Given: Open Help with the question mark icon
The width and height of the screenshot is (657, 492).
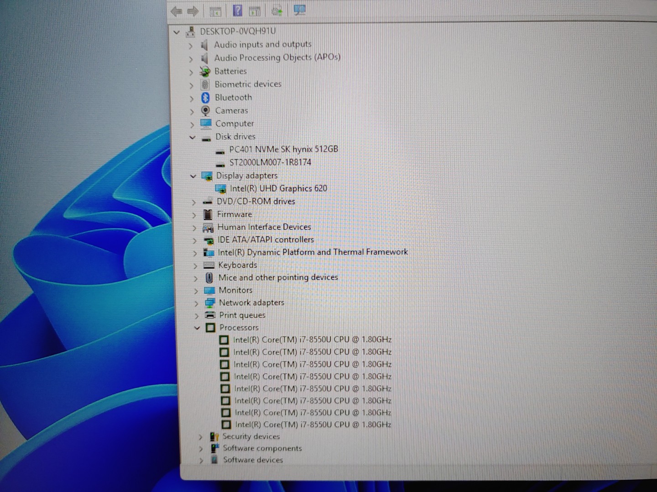Looking at the screenshot, I should [237, 10].
